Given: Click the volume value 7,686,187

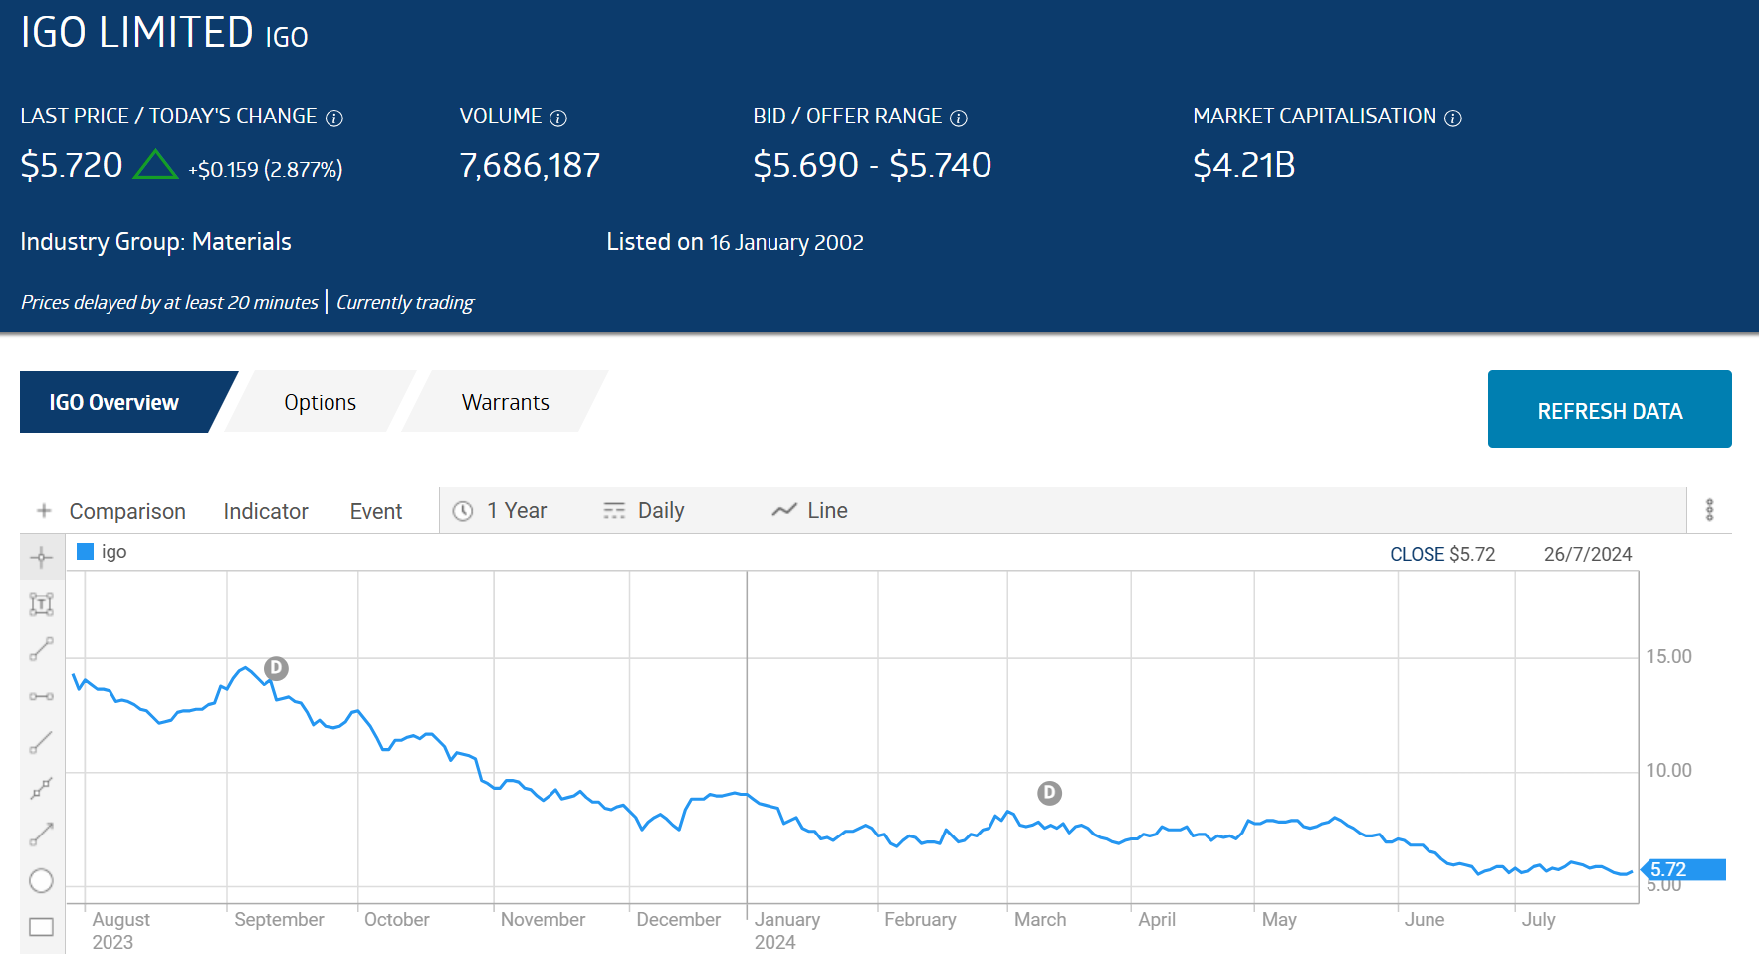Looking at the screenshot, I should (530, 165).
